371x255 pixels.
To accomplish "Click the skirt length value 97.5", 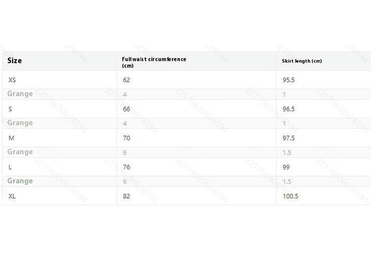I will (288, 138).
